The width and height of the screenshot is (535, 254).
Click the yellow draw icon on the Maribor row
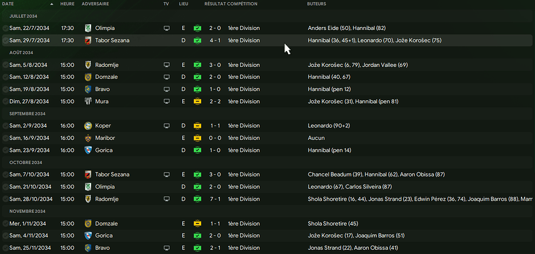pos(198,138)
